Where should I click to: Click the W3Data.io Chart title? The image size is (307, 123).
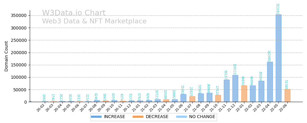point(74,13)
